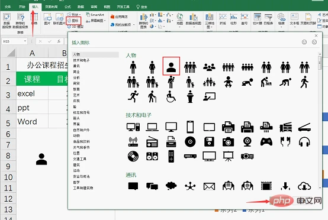Select the user silhouette icon in 人物
The image size is (328, 220).
pyautogui.click(x=171, y=66)
